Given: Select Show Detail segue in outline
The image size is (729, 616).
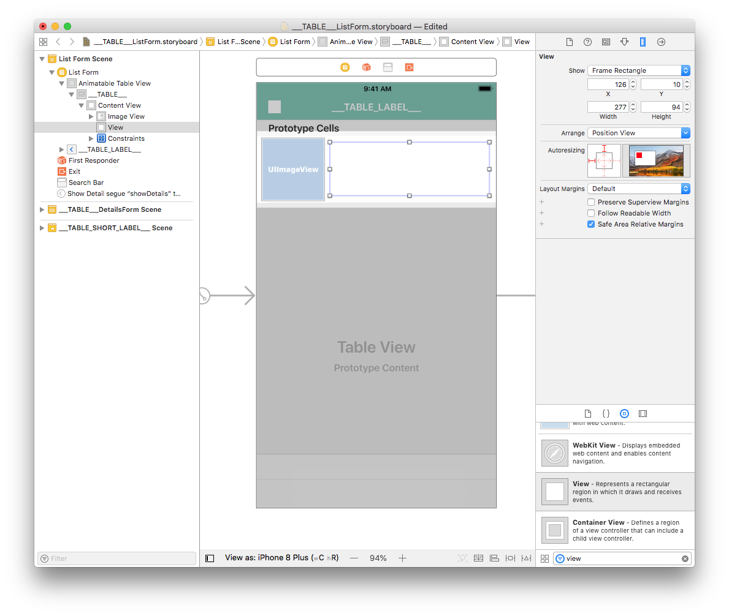Looking at the screenshot, I should 124,193.
